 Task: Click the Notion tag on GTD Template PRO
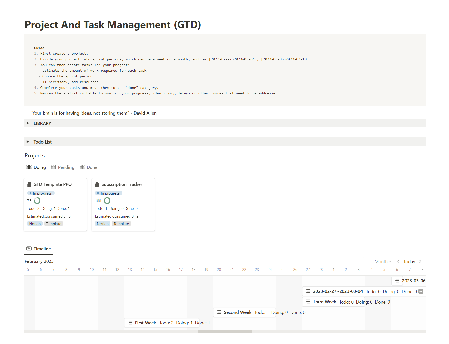[35, 223]
